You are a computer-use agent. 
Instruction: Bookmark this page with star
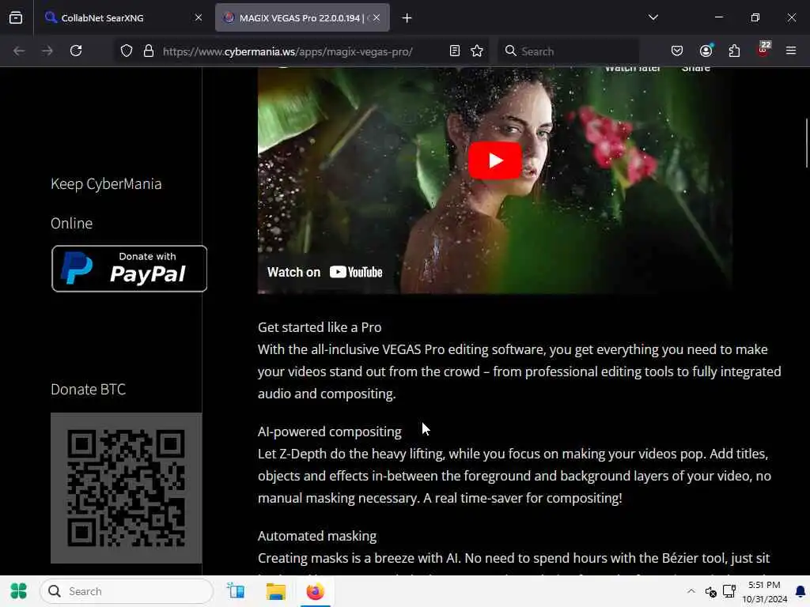(x=477, y=51)
